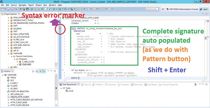Click the Debug bug icon in toolbar
The width and height of the screenshot is (210, 108).
coord(54,9)
